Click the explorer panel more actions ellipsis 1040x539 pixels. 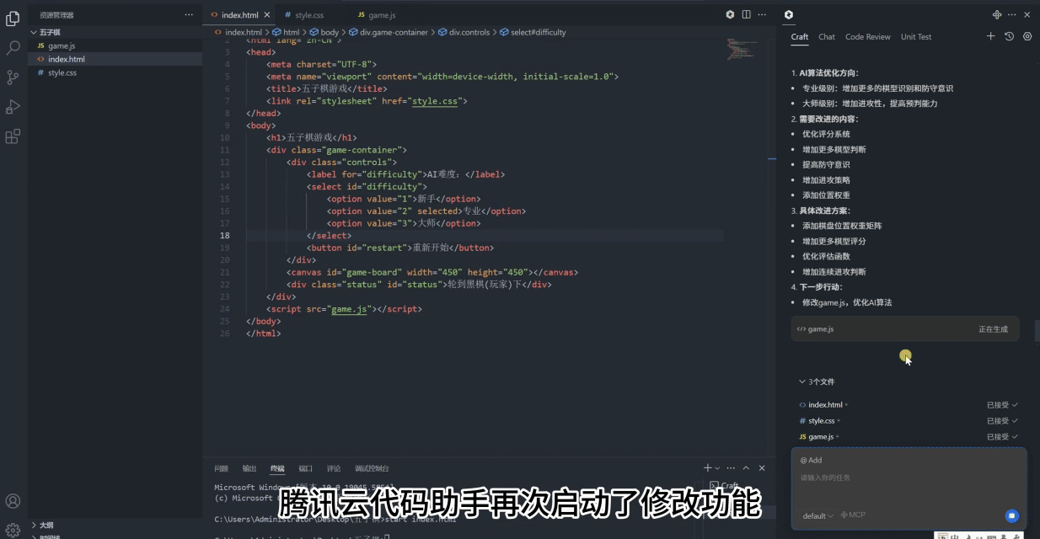[187, 15]
